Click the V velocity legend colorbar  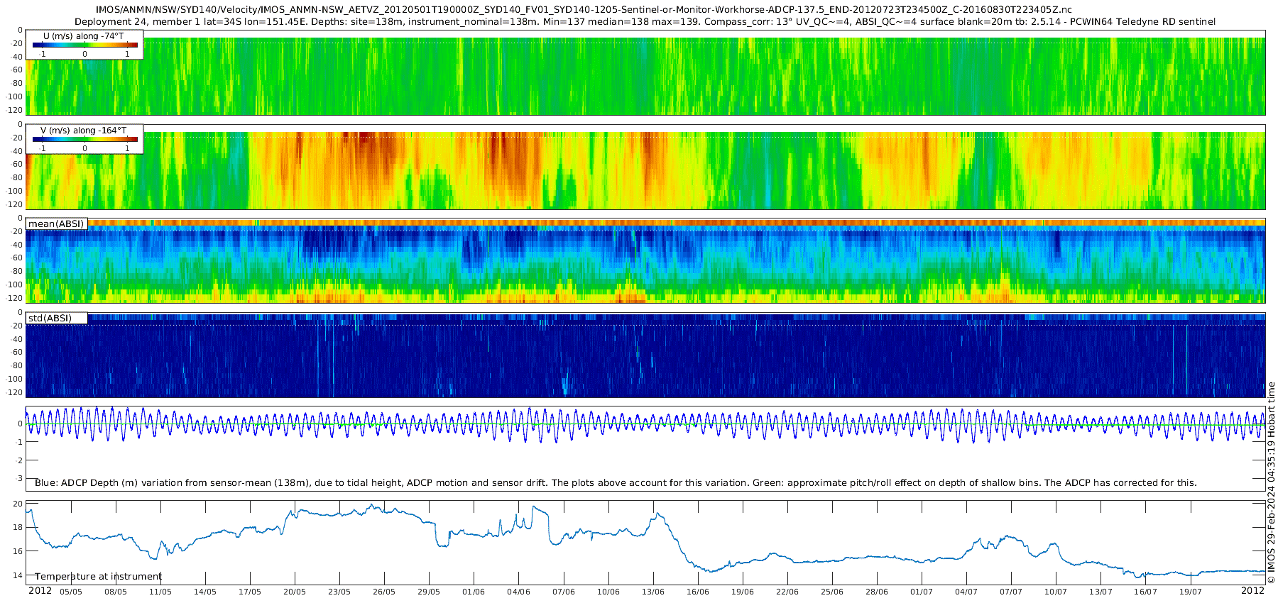pyautogui.click(x=85, y=139)
